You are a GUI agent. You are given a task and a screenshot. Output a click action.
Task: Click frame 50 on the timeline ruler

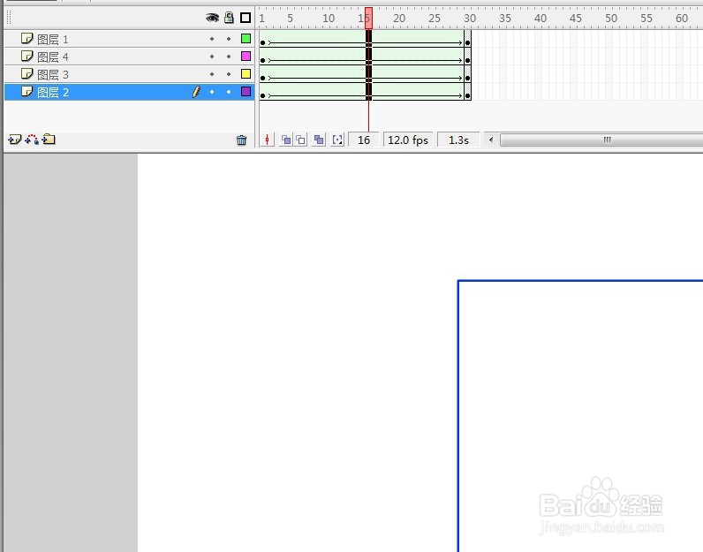(611, 18)
